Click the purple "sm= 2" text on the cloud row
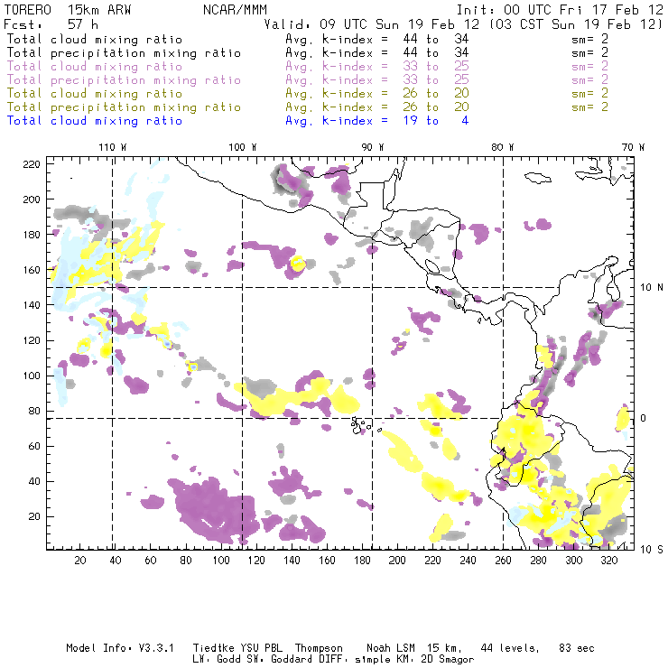This screenshot has height=668, width=668. point(589,67)
